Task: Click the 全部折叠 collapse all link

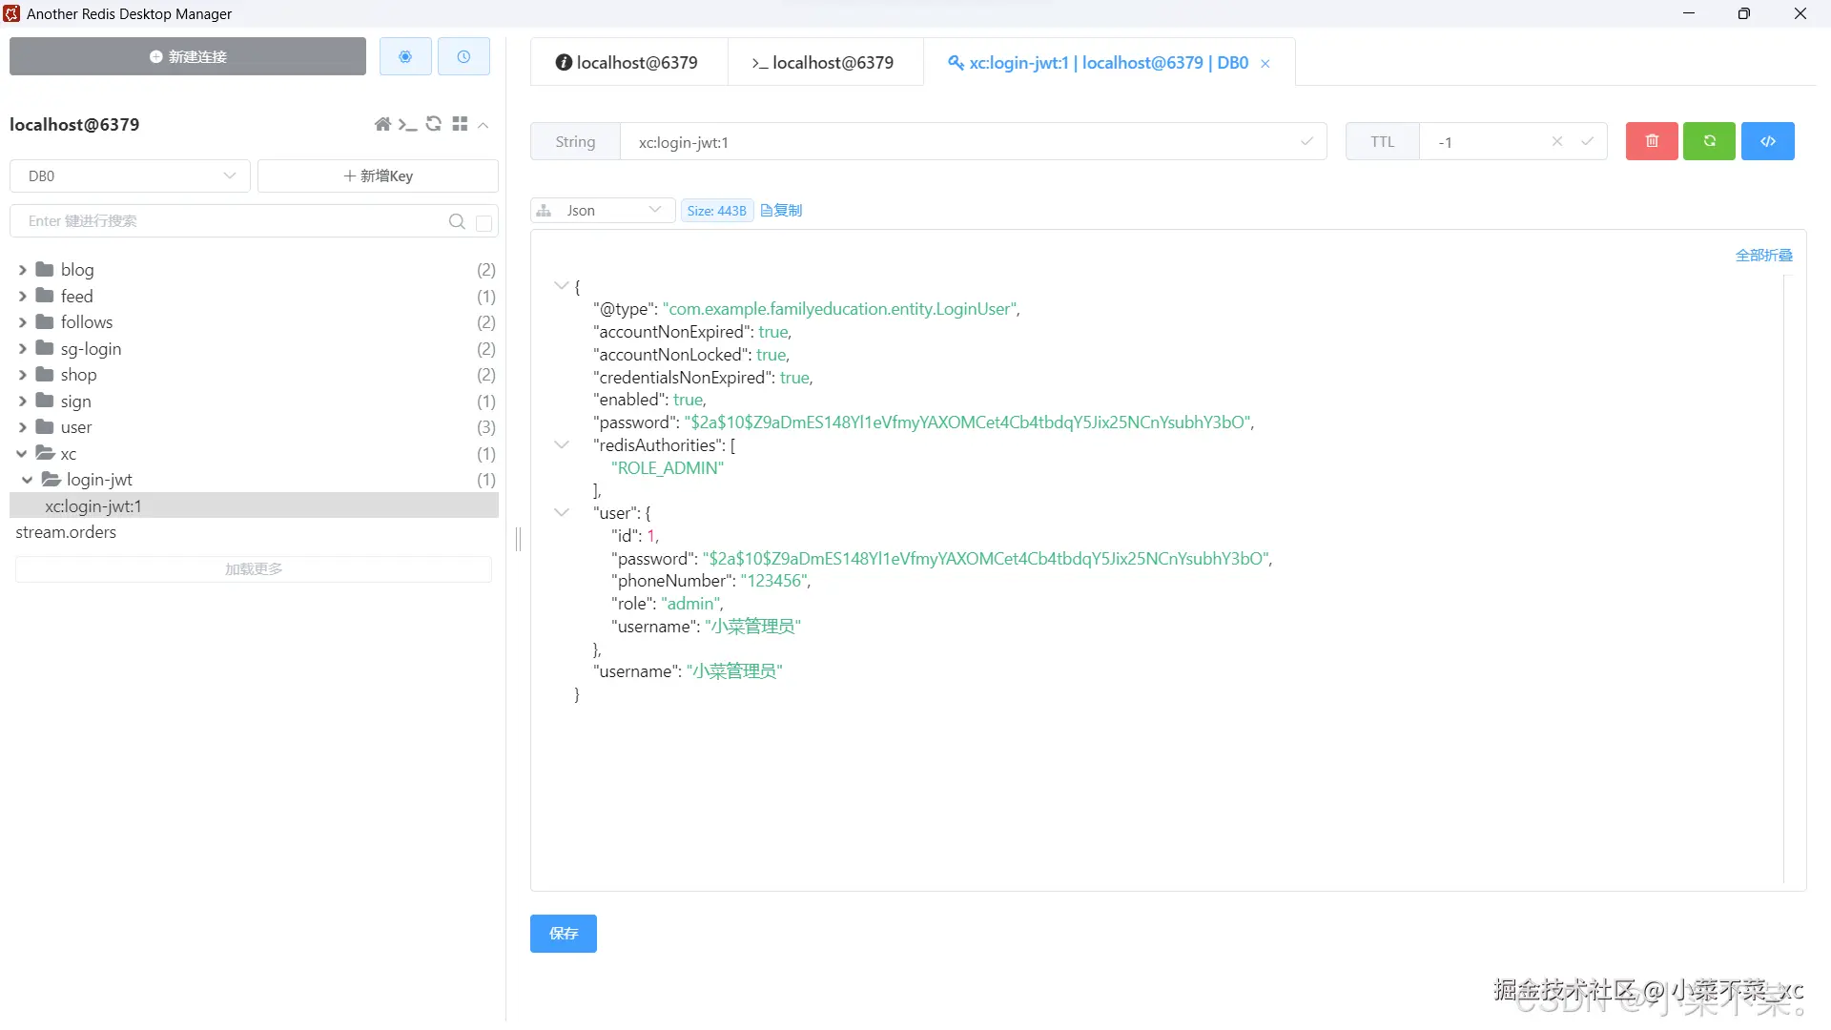Action: pyautogui.click(x=1763, y=256)
